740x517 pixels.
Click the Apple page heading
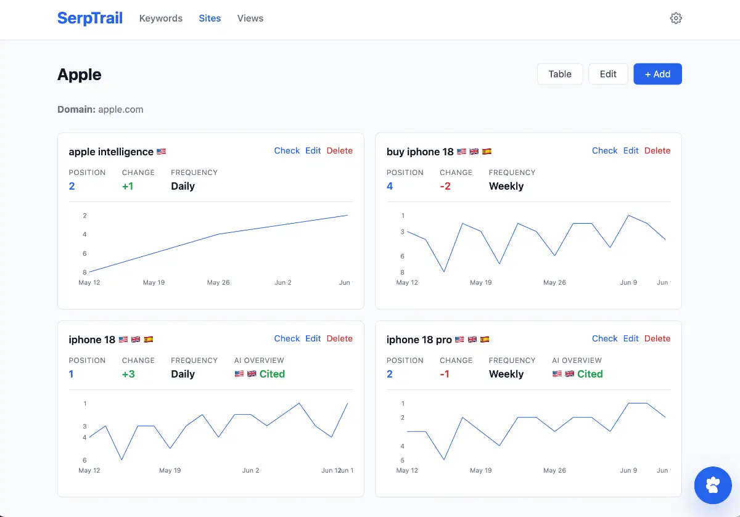point(80,75)
